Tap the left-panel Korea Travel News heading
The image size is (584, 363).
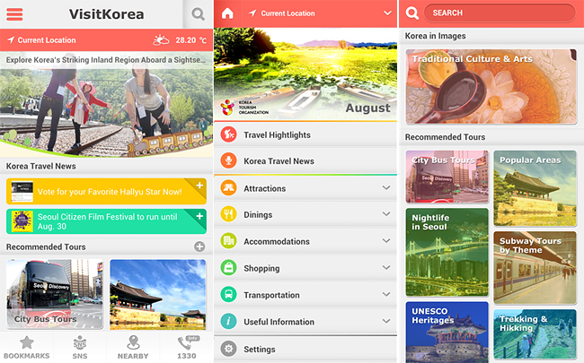click(41, 166)
